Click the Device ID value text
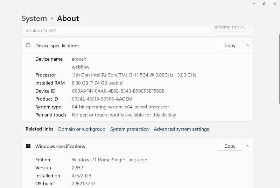 pyautogui.click(x=118, y=91)
